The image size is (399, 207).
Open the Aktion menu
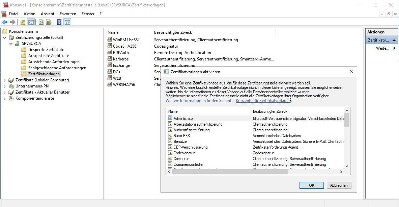click(x=29, y=14)
